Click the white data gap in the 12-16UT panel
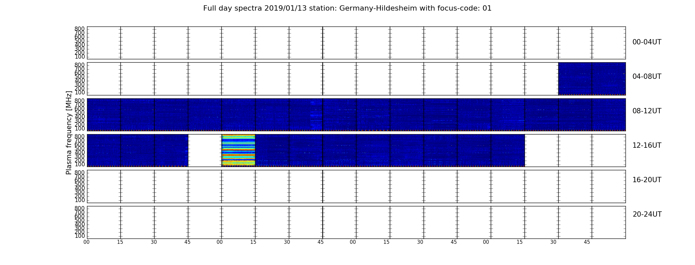 [x=205, y=150]
